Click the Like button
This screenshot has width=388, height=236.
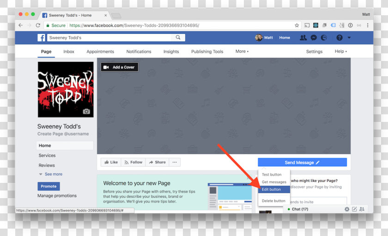pos(111,162)
